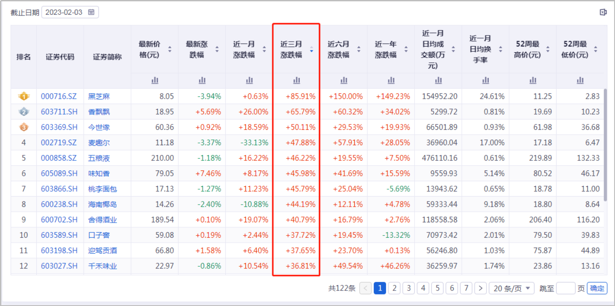Show chart for 52周最高价 column
The image size is (615, 306).
point(533,80)
